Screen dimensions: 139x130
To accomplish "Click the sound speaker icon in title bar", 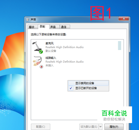I will (28, 19).
